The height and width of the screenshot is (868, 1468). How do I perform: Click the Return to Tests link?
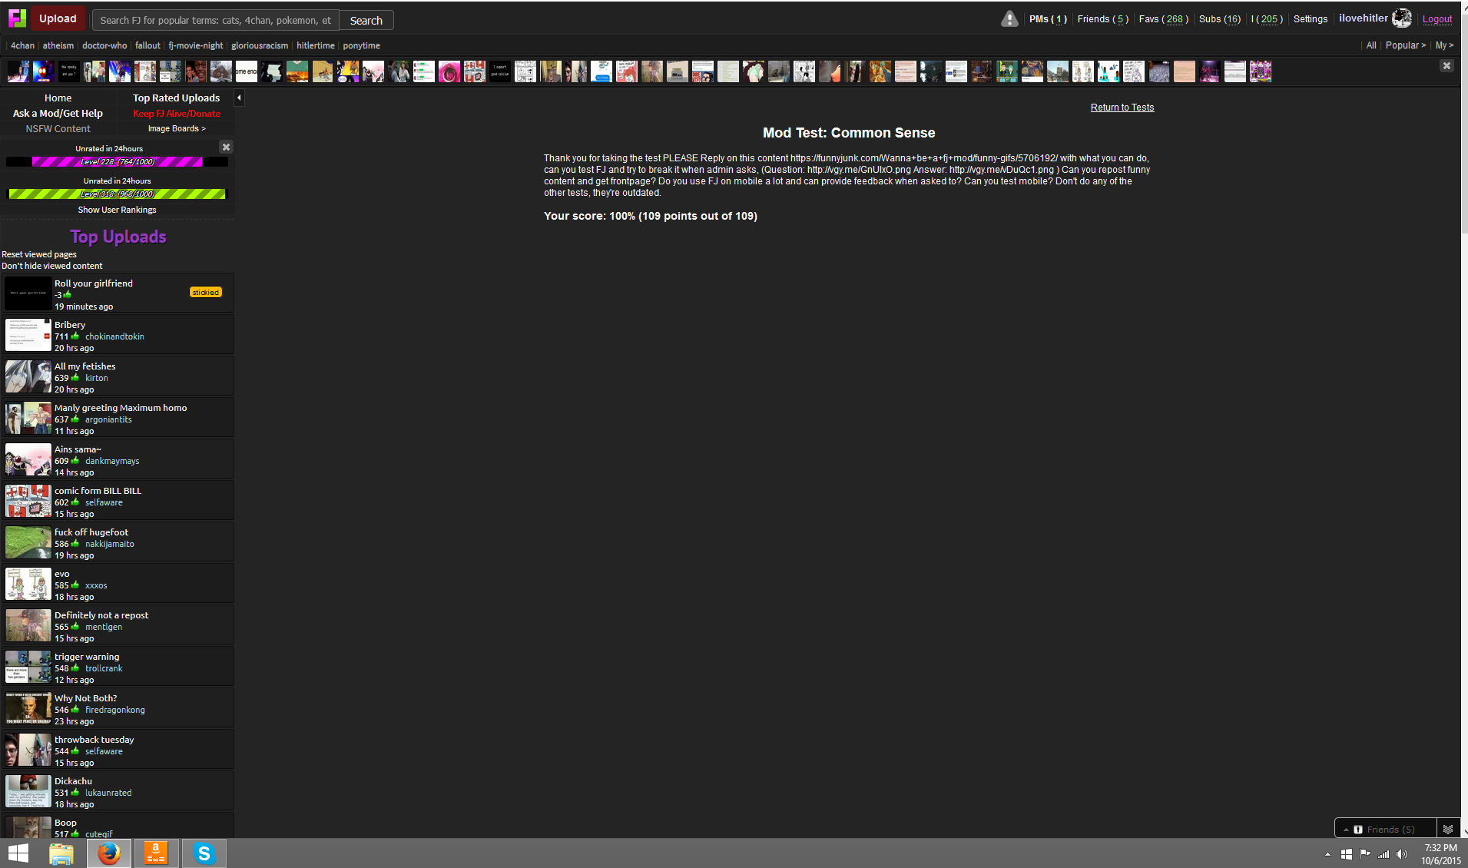(1122, 108)
